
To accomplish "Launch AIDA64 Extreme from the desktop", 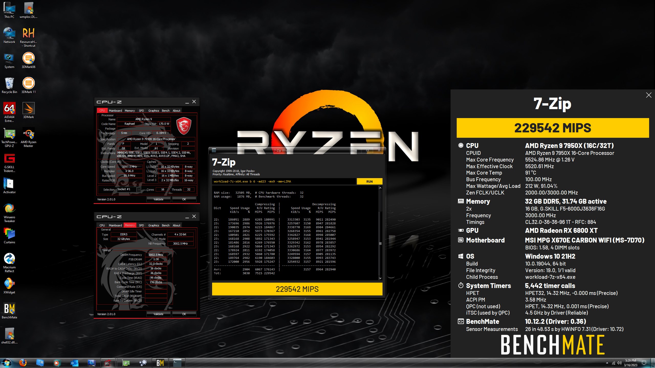I will coord(9,112).
